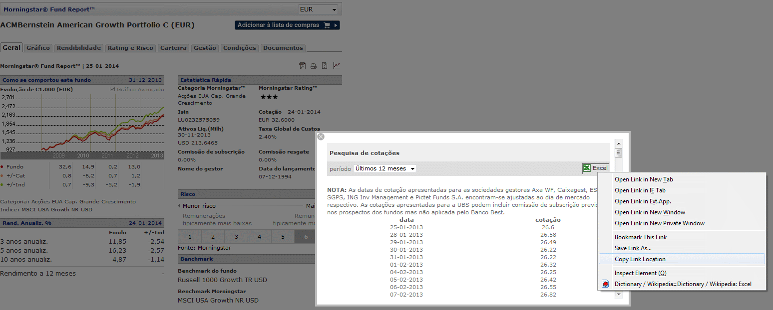Viewport: 773px width, 310px height.
Task: Open the Condições tab
Action: 240,48
